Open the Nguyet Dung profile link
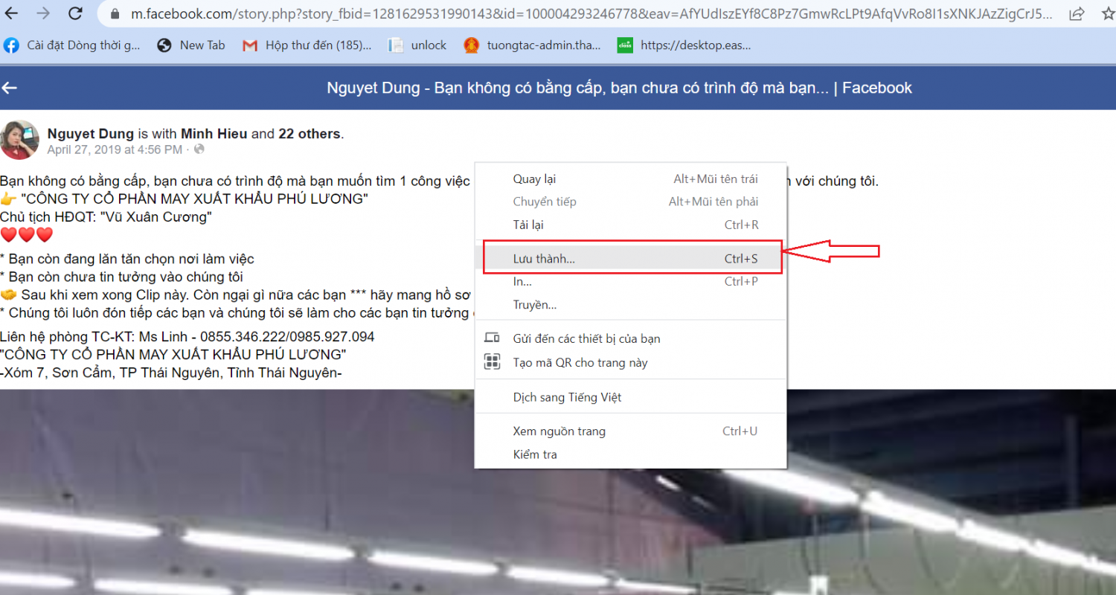 pyautogui.click(x=91, y=134)
